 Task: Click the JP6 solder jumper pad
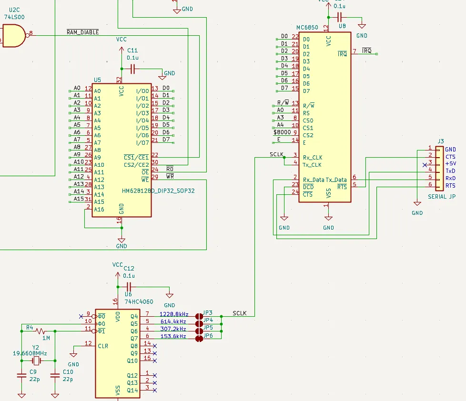point(199,339)
